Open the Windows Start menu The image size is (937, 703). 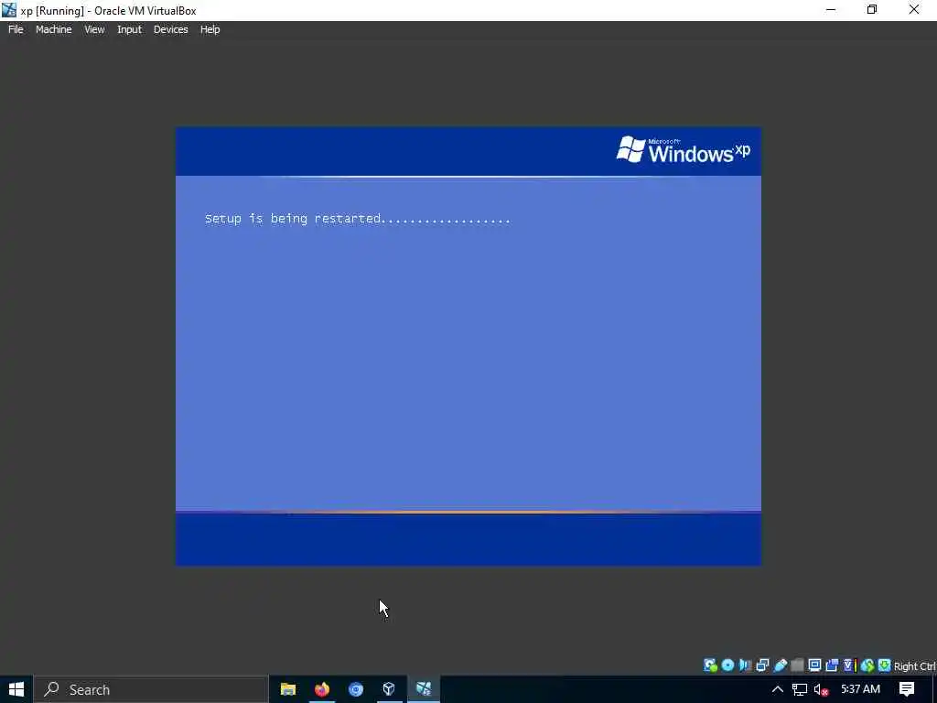(16, 689)
